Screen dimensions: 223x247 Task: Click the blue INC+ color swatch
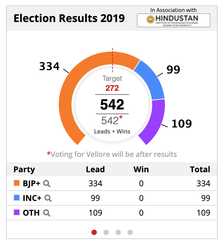pos(17,198)
